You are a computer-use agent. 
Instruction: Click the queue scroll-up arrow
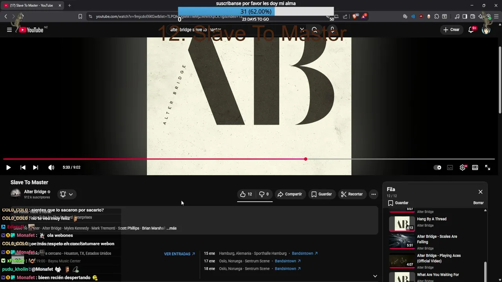[485, 211]
